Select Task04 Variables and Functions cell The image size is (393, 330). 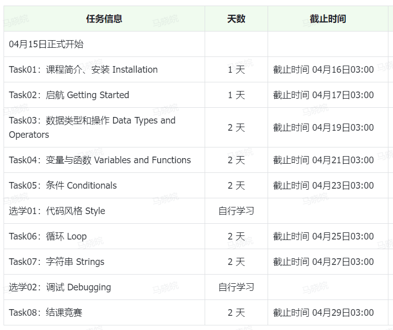104,160
